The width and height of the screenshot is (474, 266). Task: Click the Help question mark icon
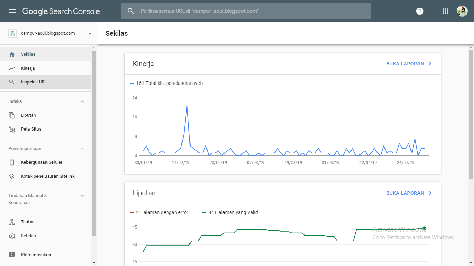tap(420, 11)
